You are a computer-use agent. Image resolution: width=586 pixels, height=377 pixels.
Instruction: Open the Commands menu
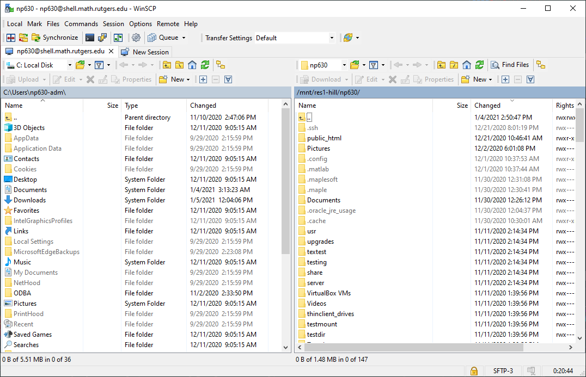(x=81, y=24)
